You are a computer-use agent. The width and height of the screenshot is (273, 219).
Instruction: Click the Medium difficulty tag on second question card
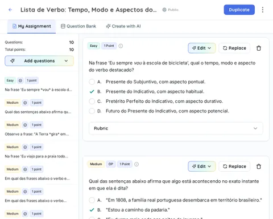96,164
